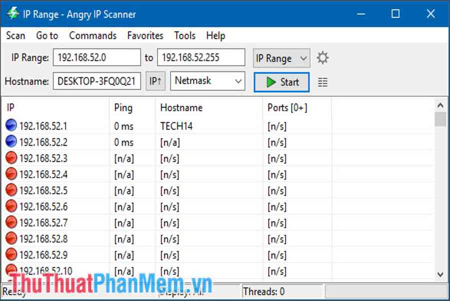This screenshot has width=450, height=301.
Task: Click the results list scrollbar thumb
Action: click(x=440, y=119)
